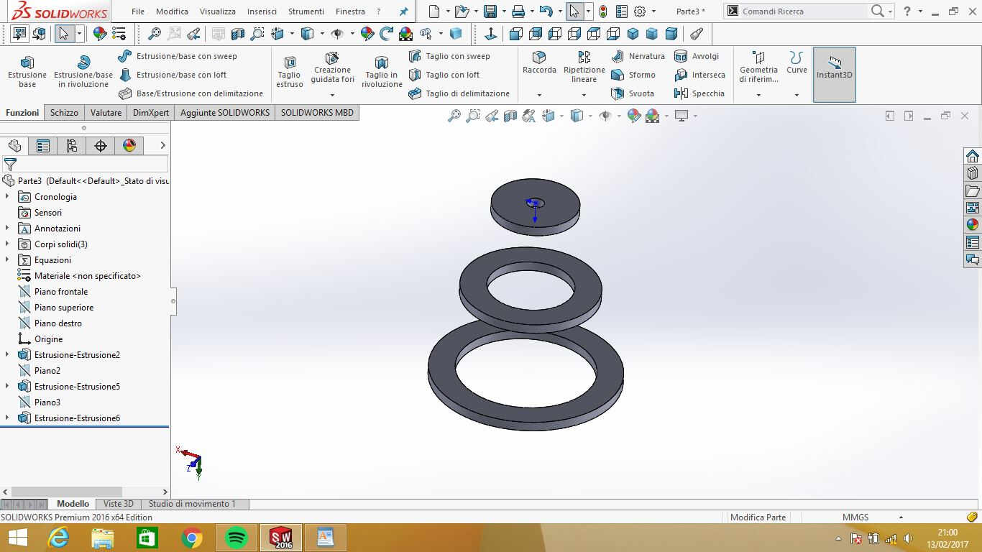
Task: Choose Taglio con loft
Action: 444,75
